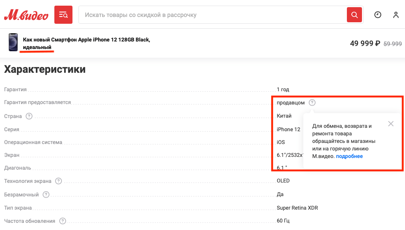Screen dimensions: 405x230
Task: Click the help icon next to продавцом
Action: pyautogui.click(x=312, y=103)
